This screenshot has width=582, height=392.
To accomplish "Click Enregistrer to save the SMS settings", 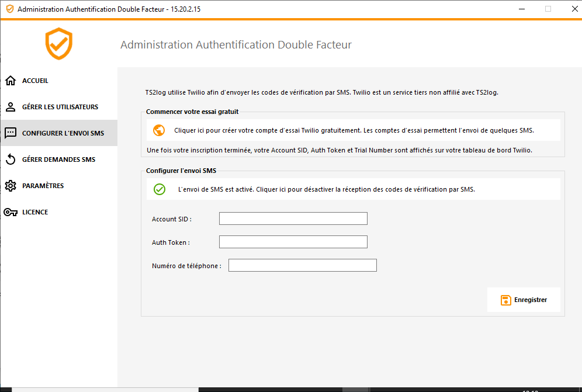I will 524,300.
